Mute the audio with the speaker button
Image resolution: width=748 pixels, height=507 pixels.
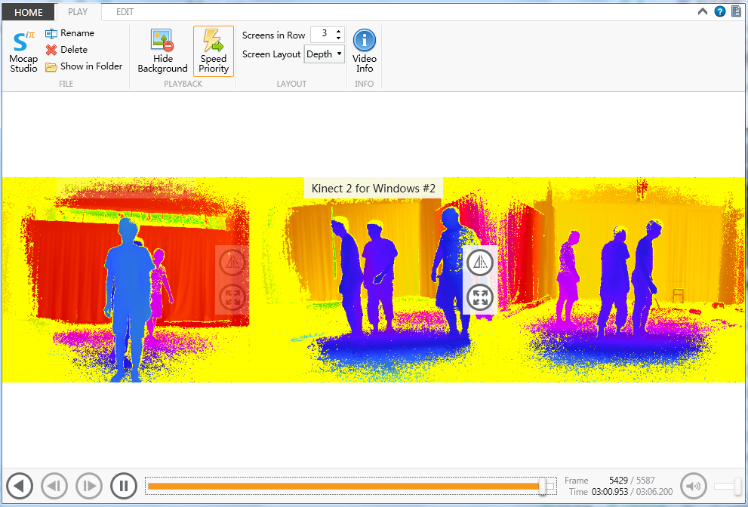click(693, 486)
